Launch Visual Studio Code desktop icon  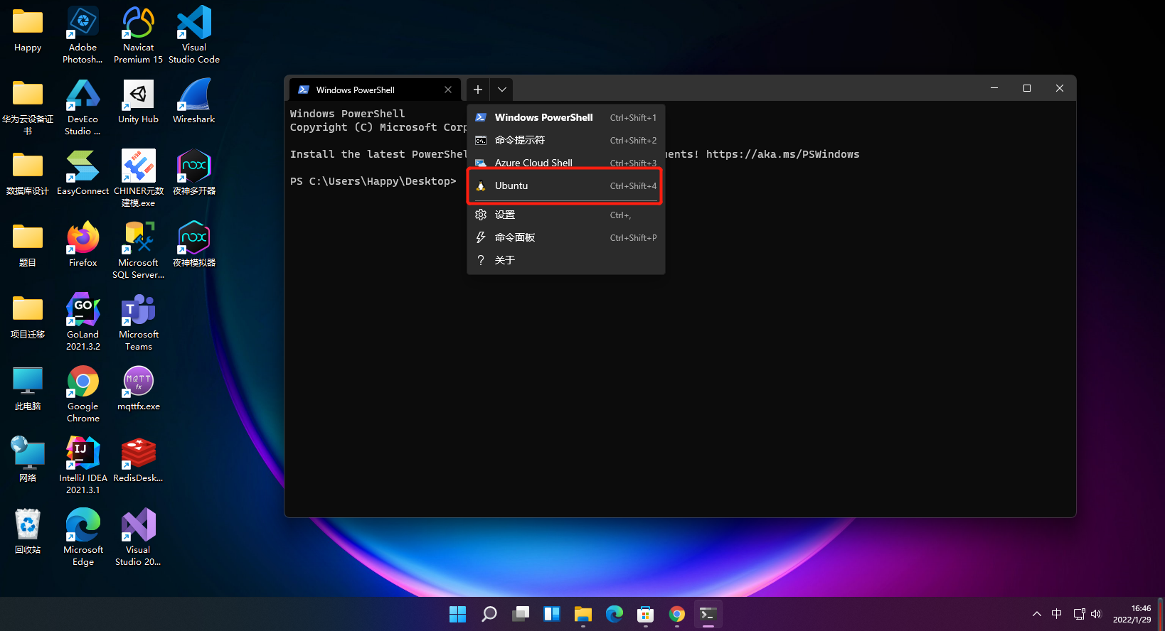pyautogui.click(x=194, y=34)
